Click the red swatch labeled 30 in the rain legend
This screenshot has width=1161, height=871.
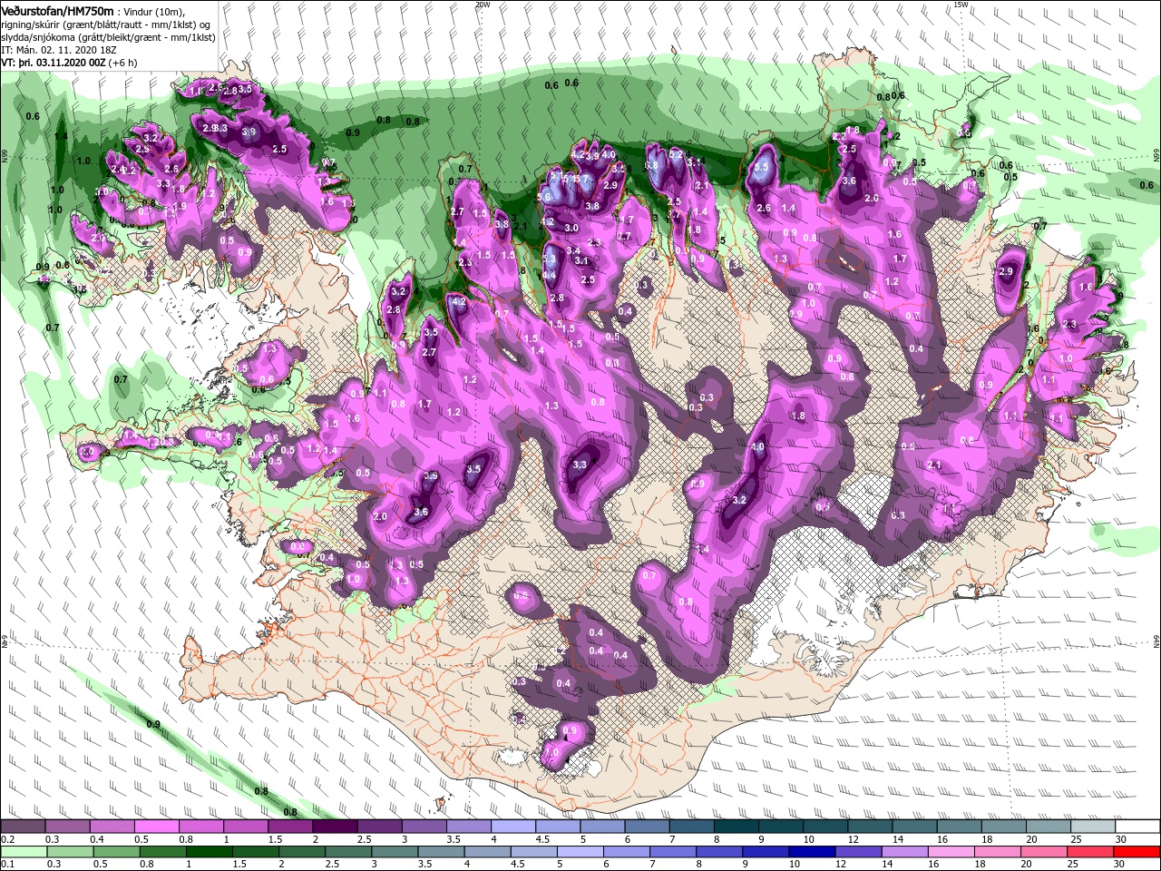coord(1137,852)
